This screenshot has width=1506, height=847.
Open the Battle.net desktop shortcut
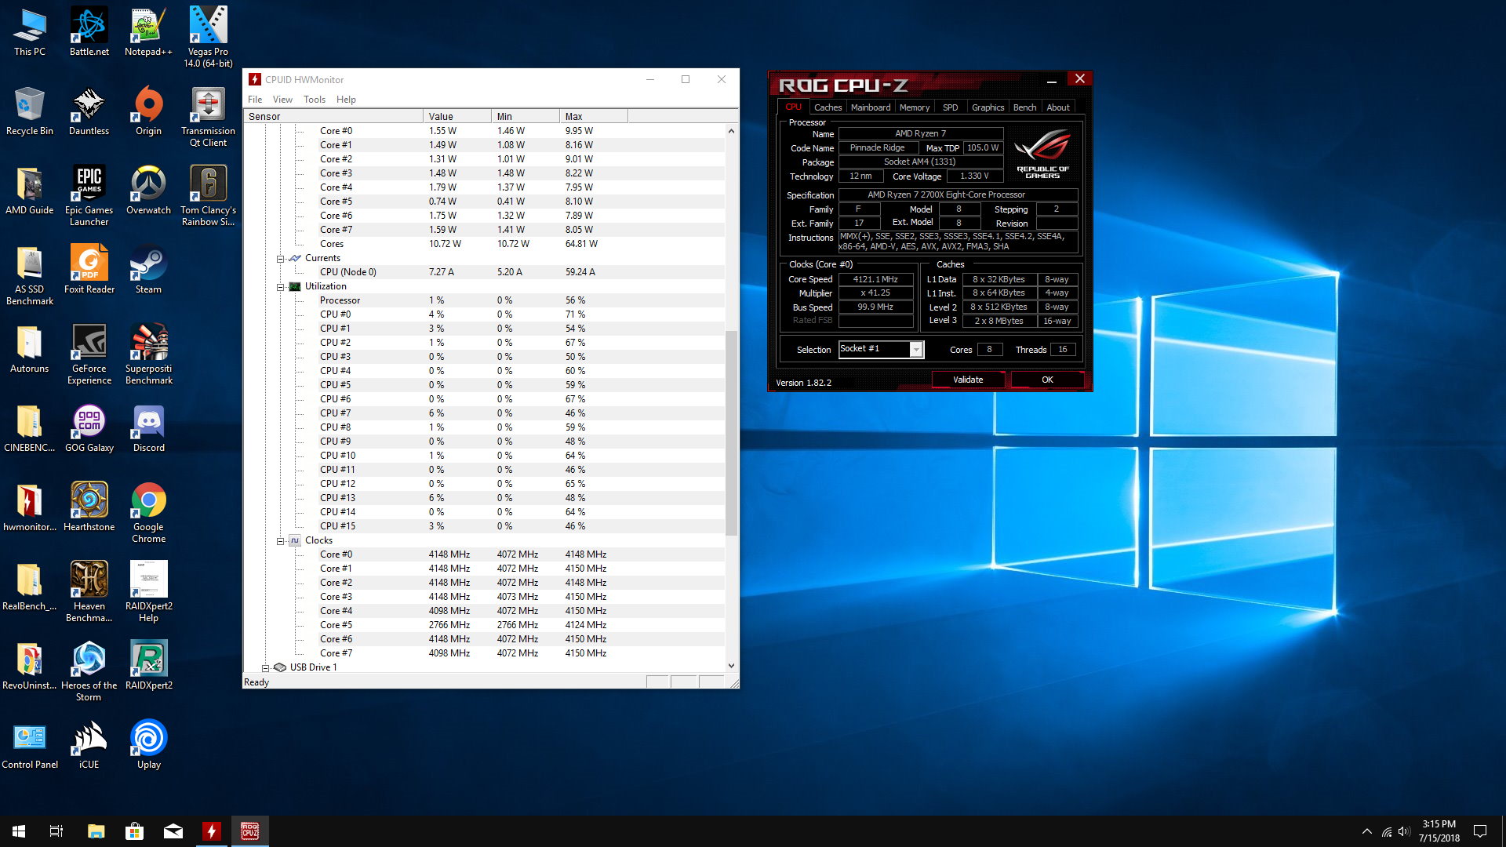(89, 31)
